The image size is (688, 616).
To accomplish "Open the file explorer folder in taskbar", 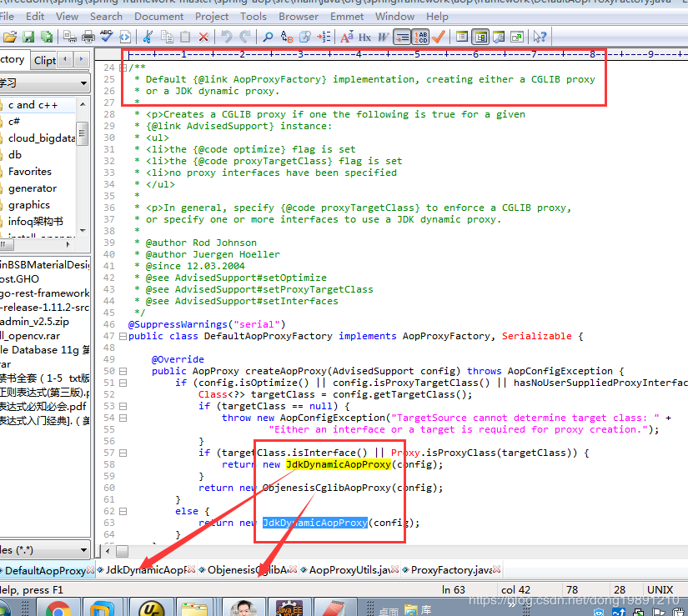I will [x=194, y=608].
